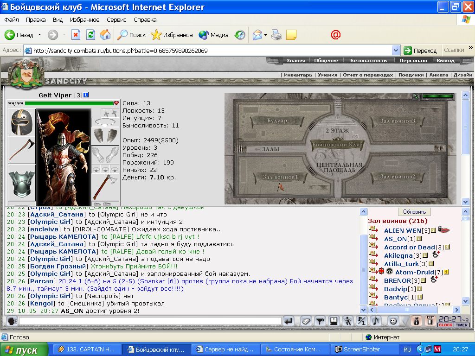Open the Назад button dropdown arrow

(x=39, y=35)
